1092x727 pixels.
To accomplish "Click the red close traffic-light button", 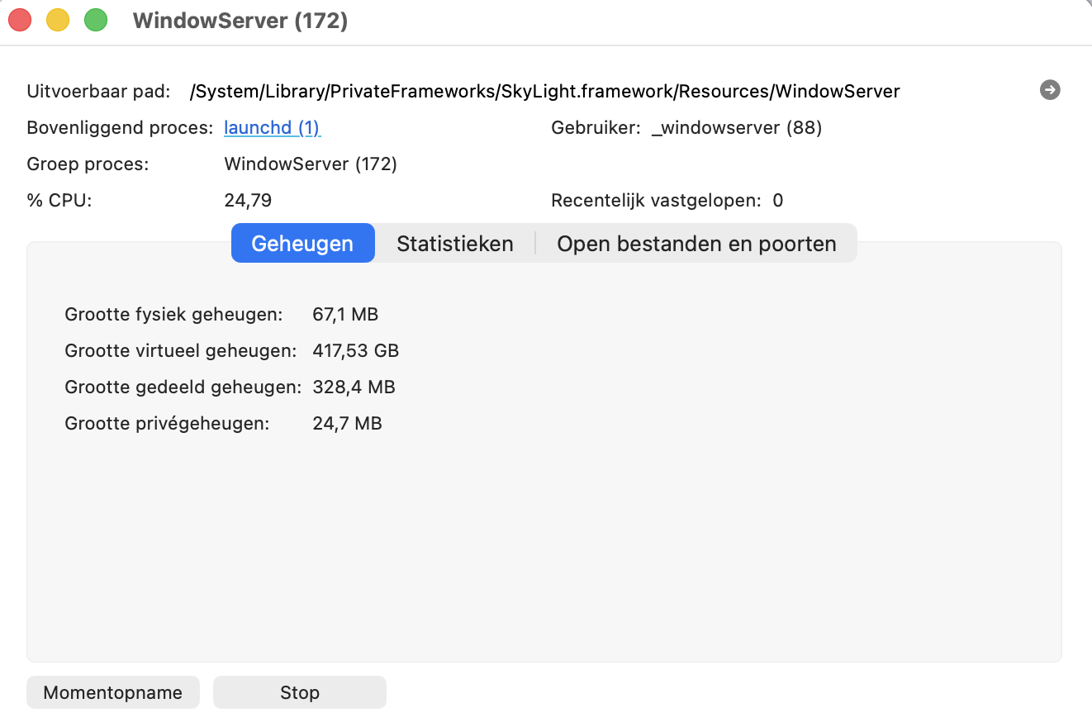I will click(19, 19).
